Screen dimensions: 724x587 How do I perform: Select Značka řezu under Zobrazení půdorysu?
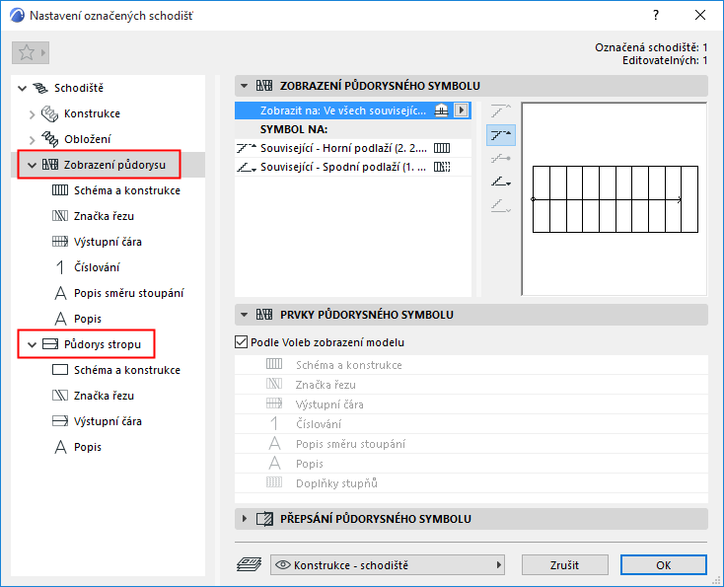pos(104,216)
